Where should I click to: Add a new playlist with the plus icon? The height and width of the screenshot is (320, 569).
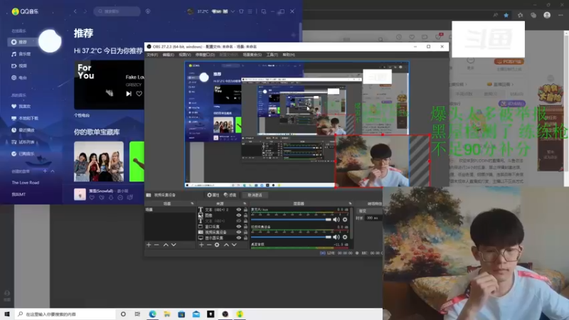click(x=45, y=171)
